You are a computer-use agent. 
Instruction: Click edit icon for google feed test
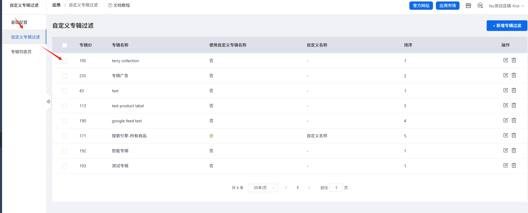tap(505, 120)
